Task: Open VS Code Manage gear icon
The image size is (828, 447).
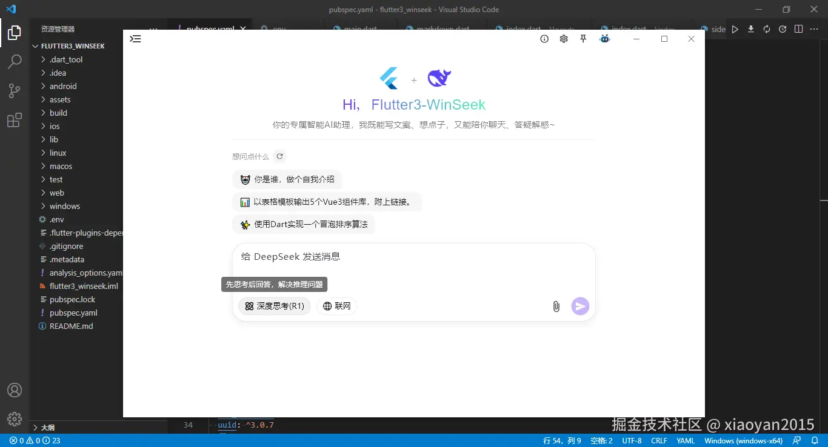Action: (x=15, y=419)
